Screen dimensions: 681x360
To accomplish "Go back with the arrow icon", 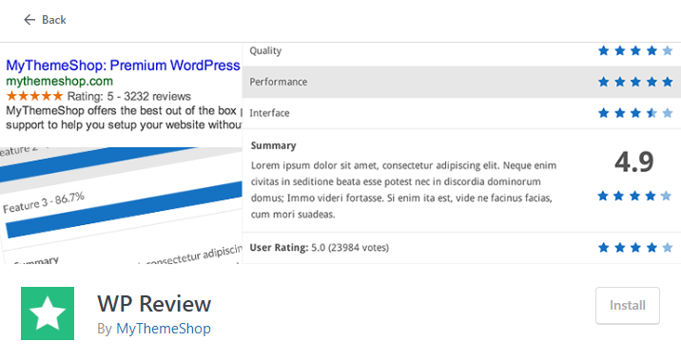I will coord(29,20).
